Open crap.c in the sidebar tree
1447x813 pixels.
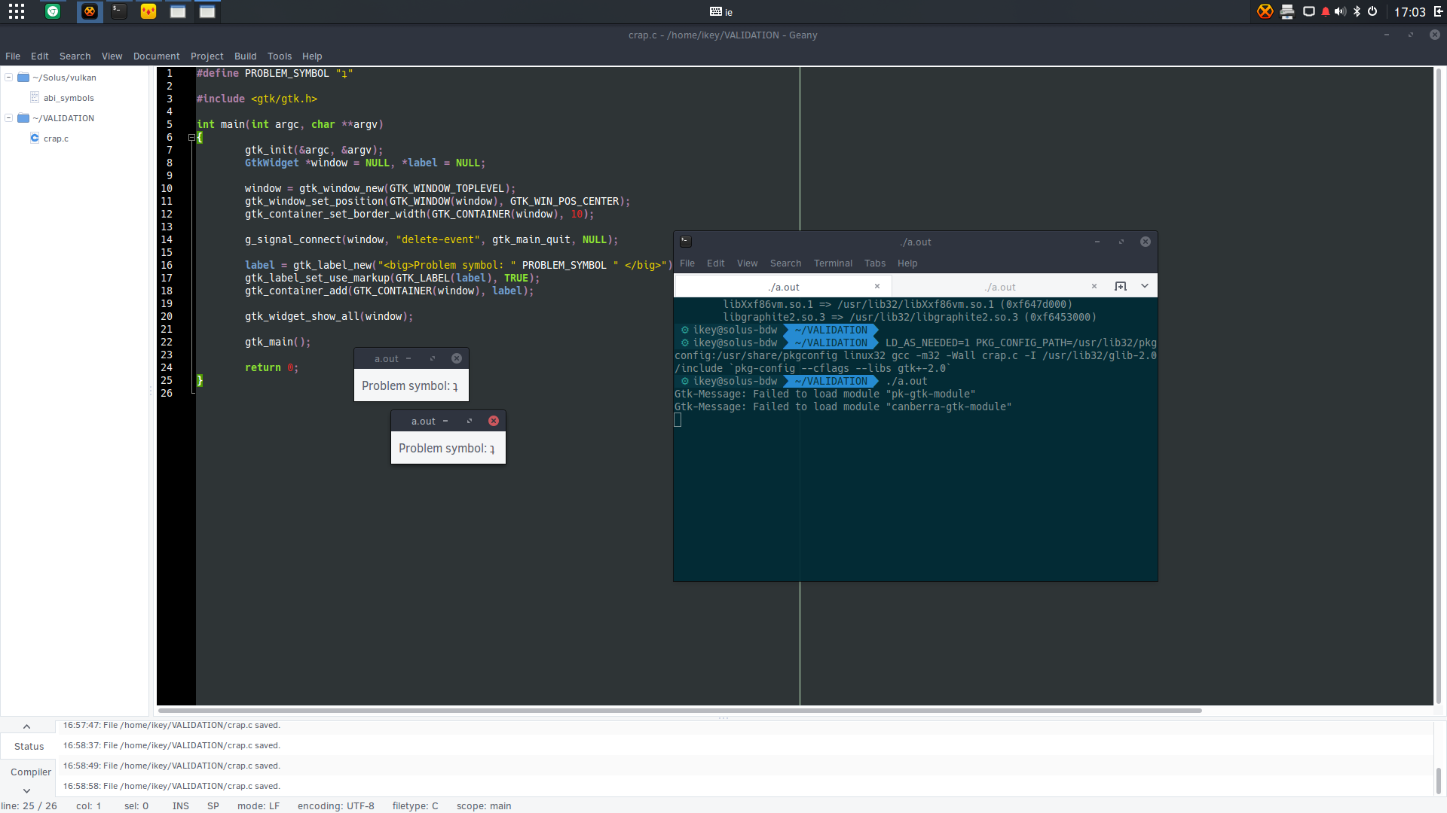click(x=56, y=139)
